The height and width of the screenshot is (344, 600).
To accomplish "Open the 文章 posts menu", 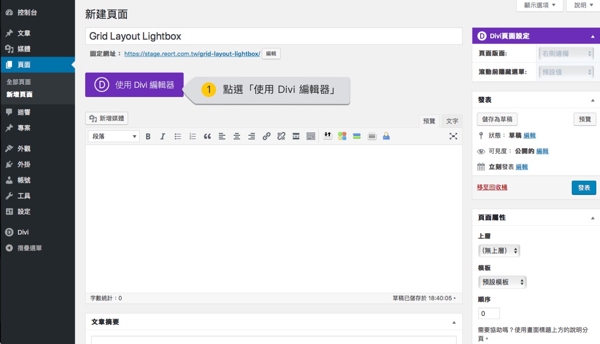I will pos(37,33).
